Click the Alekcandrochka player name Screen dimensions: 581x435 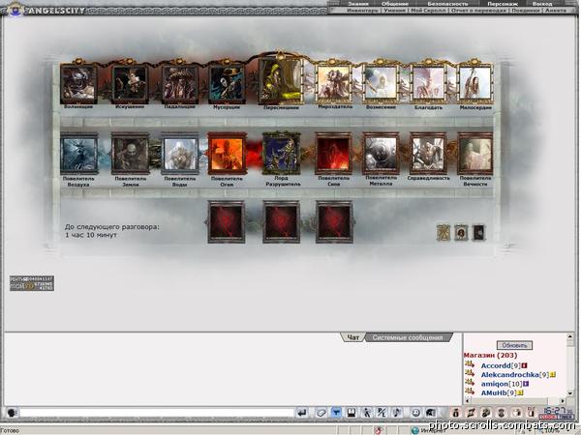[x=510, y=375]
